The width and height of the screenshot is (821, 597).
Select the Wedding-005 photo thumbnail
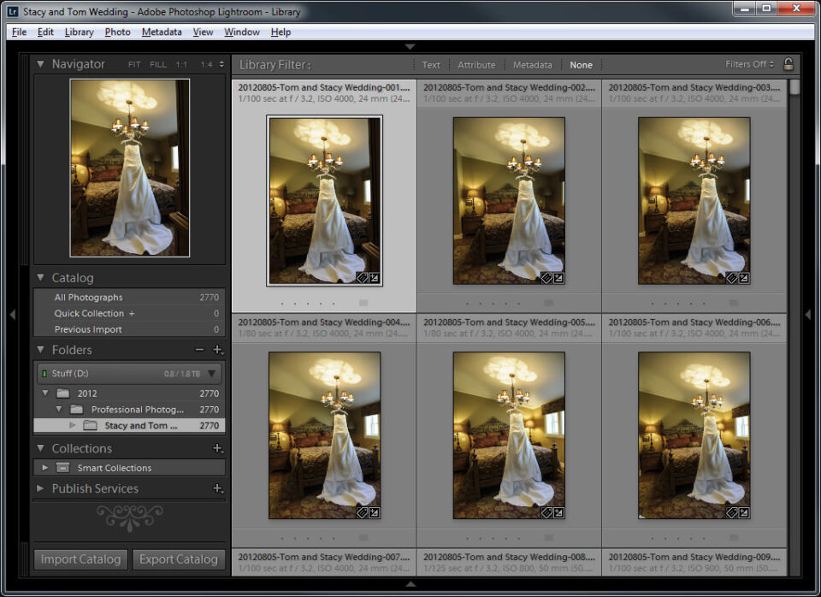click(509, 435)
